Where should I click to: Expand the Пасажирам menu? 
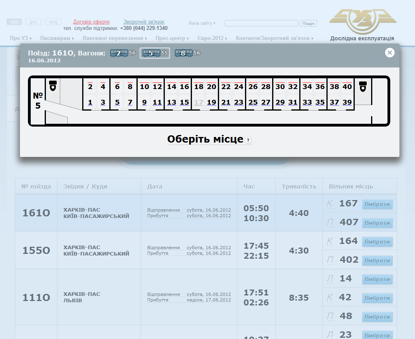(x=57, y=38)
